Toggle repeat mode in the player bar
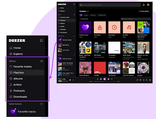156x119 pixels. [x=112, y=79]
